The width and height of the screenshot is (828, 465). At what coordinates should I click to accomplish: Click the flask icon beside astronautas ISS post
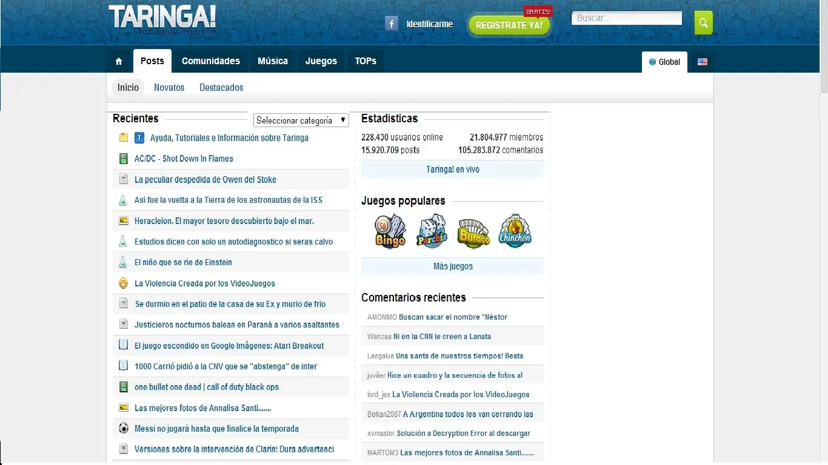[123, 200]
